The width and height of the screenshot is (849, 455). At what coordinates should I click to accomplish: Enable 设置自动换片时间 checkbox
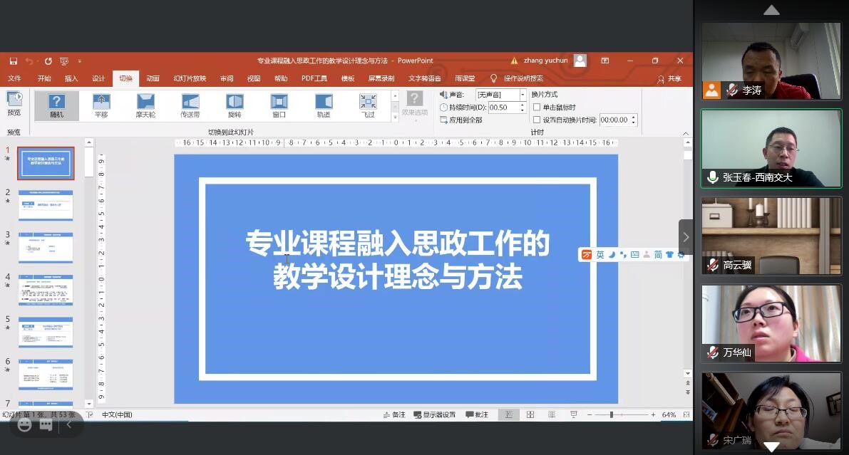click(x=537, y=120)
